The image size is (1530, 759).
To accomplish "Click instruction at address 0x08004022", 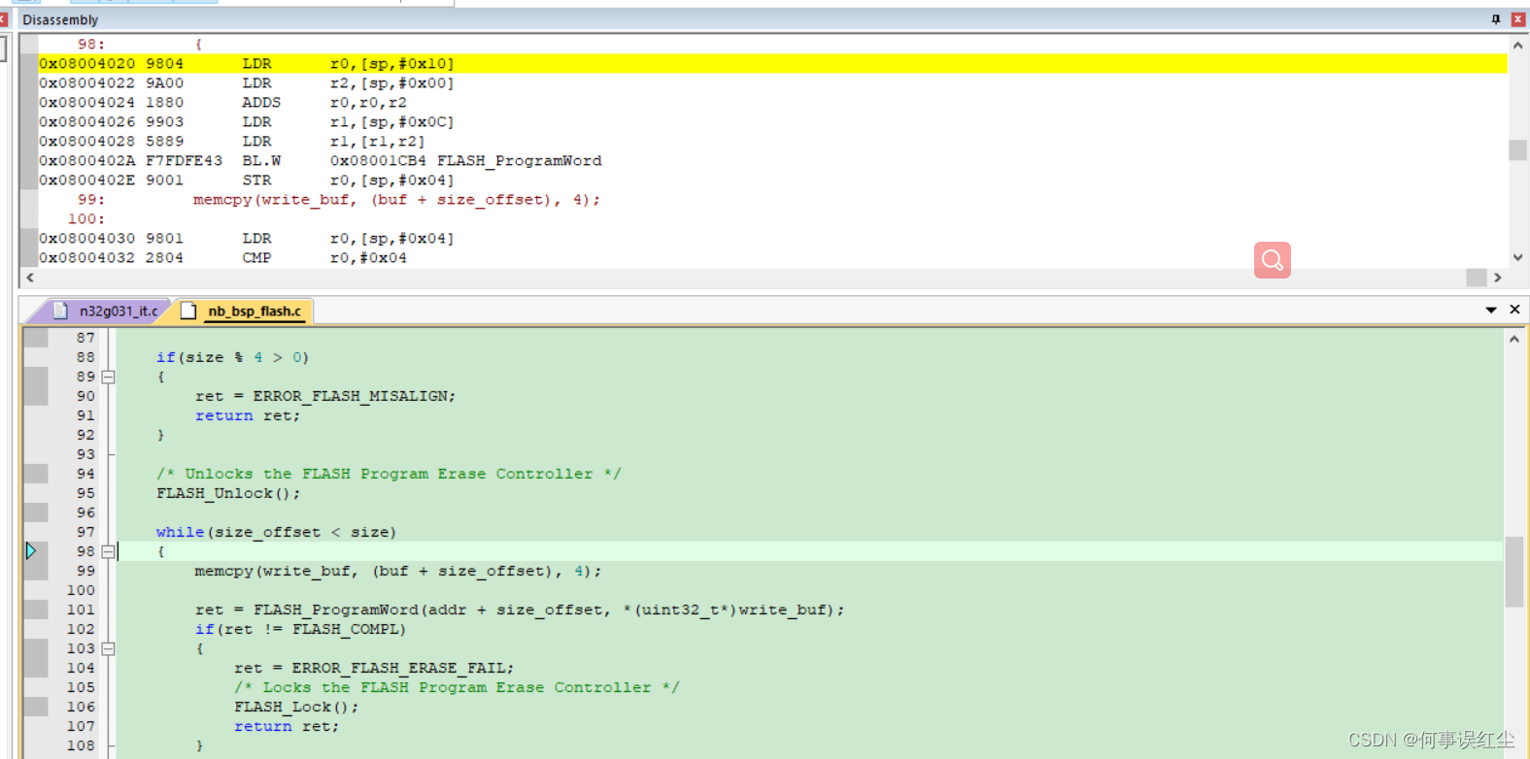I will click(247, 83).
